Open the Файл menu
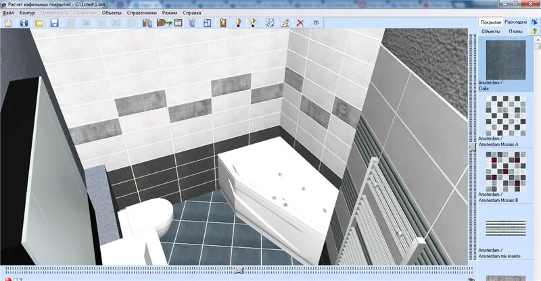 pos(8,13)
